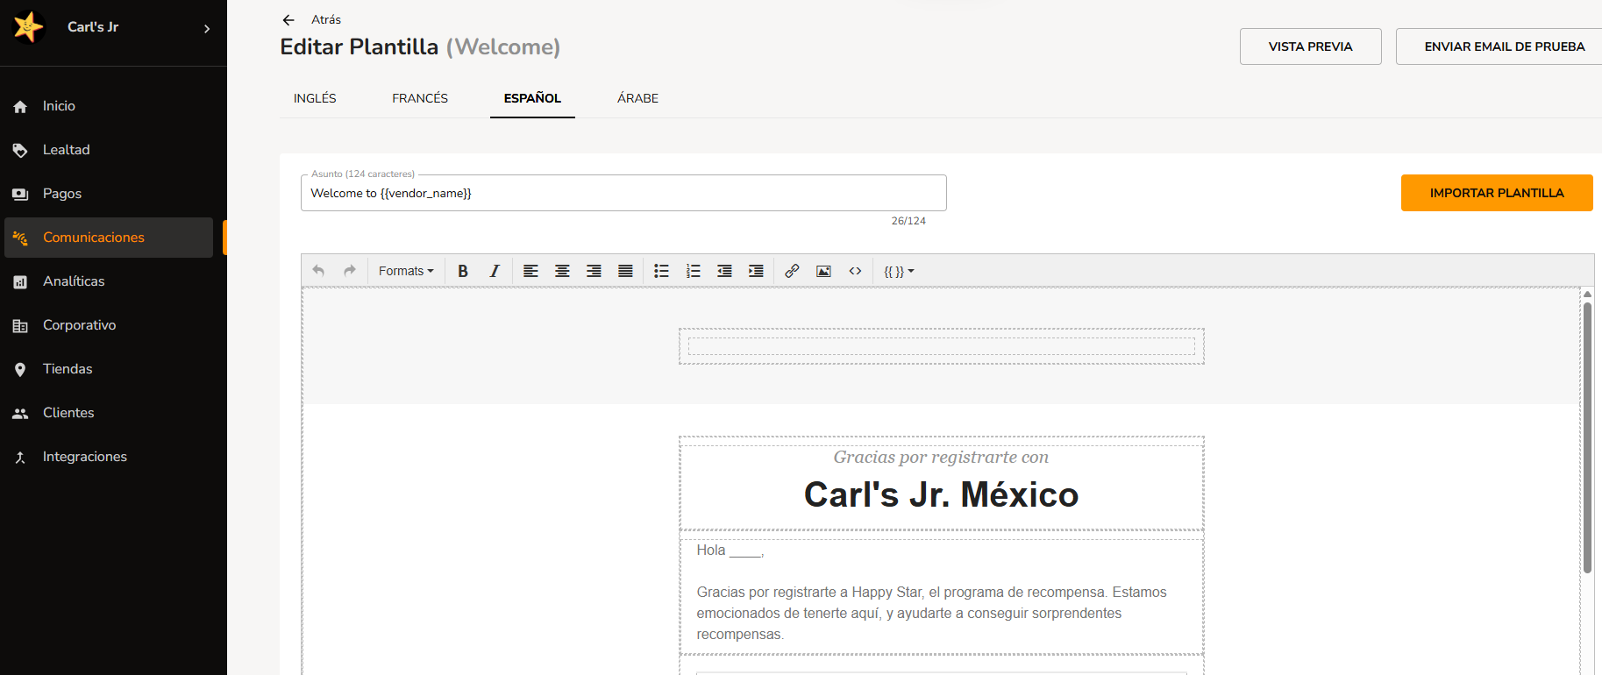1602x675 pixels.
Task: Click the editor vertical scrollbar thumb
Action: coord(1587,437)
